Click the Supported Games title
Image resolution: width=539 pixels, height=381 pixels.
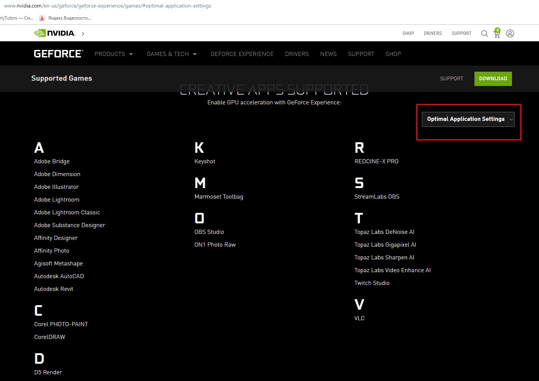click(x=62, y=78)
